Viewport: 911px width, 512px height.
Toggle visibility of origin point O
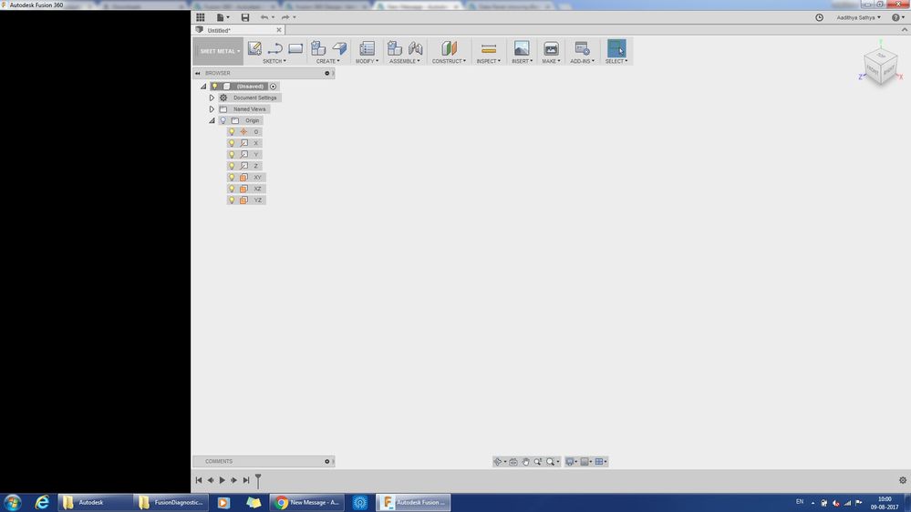[232, 132]
